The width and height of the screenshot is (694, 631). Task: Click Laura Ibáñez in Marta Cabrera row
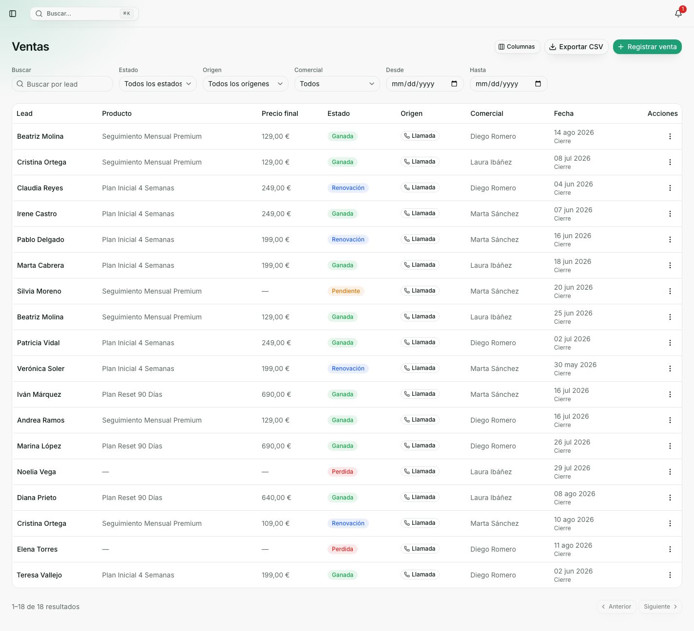(x=491, y=265)
